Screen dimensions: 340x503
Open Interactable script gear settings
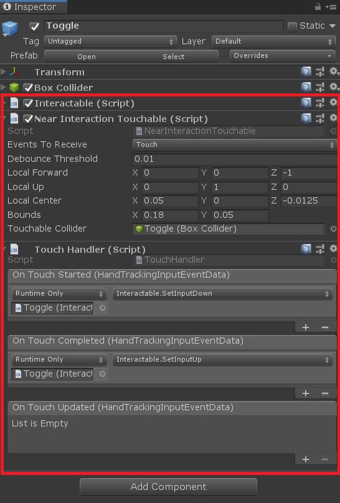point(333,102)
